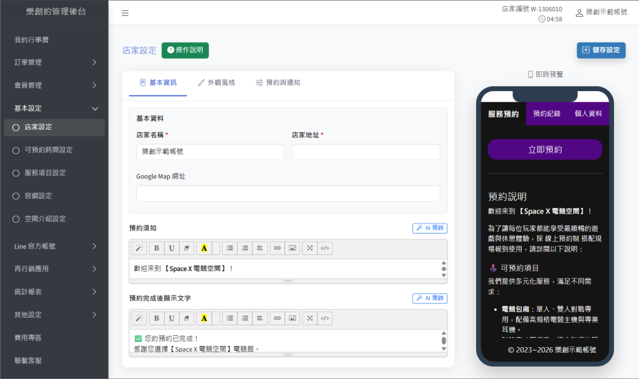Insert picture in 預約完成後顯示文字 editor

point(292,318)
